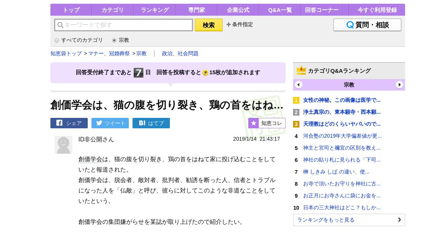Open ranking item 女性の神秘。この画像は医学で...
This screenshot has height=235, width=448.
click(x=342, y=100)
